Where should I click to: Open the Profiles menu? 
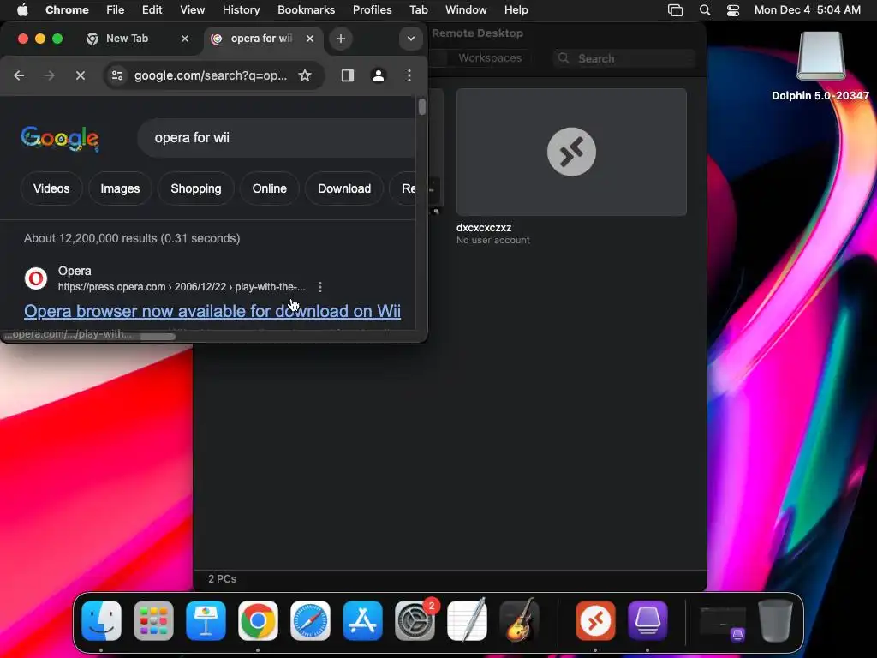(x=372, y=10)
